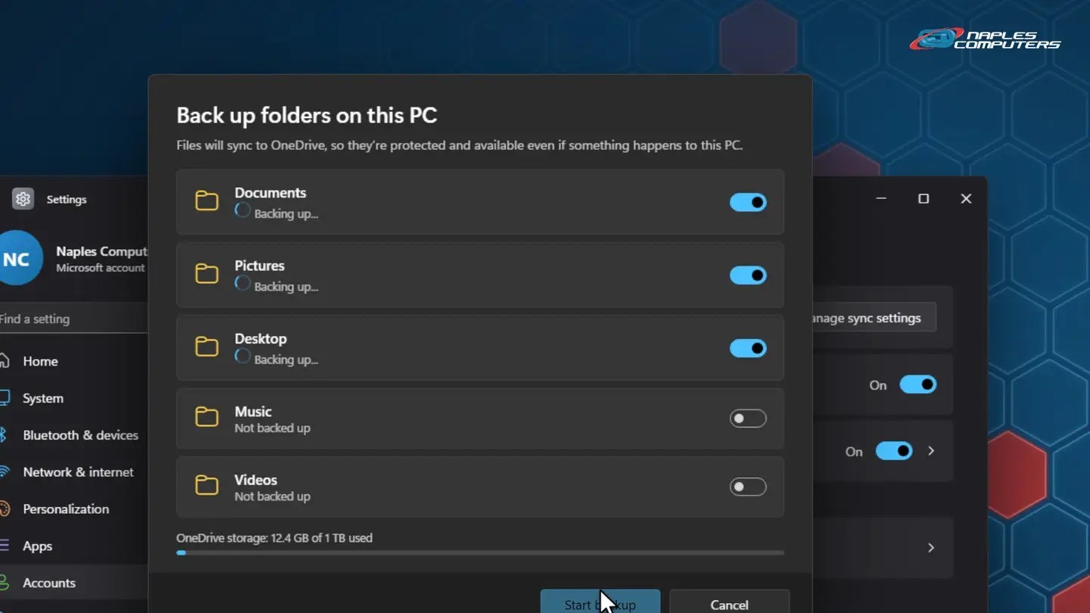The height and width of the screenshot is (613, 1090).
Task: Turn off Pictures folder backup toggle
Action: 748,275
